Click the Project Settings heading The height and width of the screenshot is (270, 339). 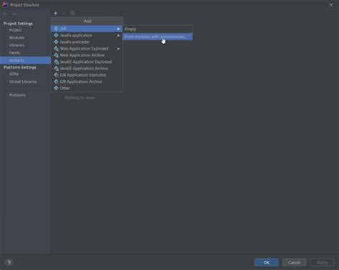(18, 24)
